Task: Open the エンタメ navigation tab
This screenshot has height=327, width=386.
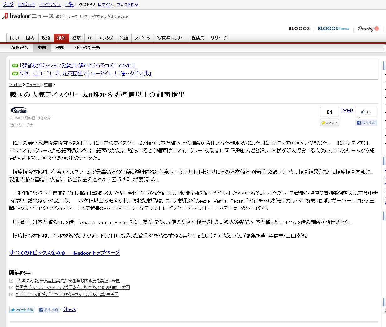Action: coord(106,38)
